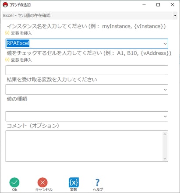Click the RPAExcel instance name text field
Screen dimensions: 180x193
point(85,44)
